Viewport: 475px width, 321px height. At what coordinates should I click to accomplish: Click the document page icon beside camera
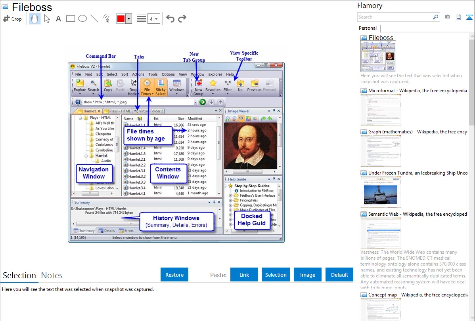pos(458,17)
